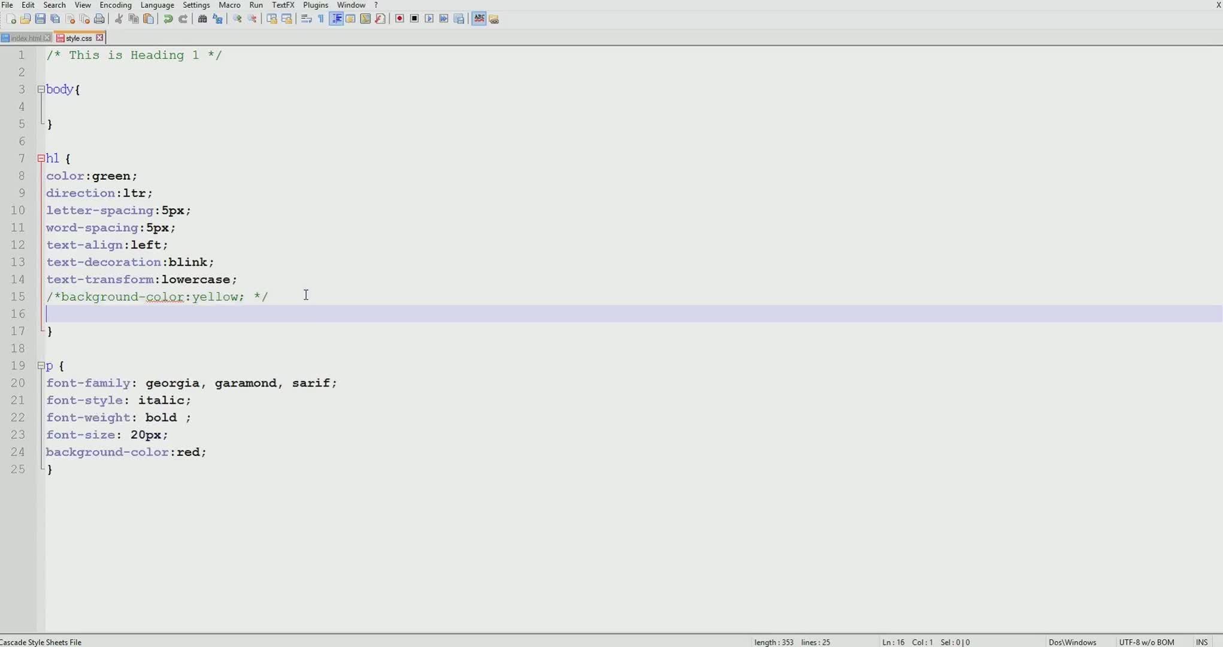
Task: Click the Playback macro icon
Action: (x=429, y=19)
